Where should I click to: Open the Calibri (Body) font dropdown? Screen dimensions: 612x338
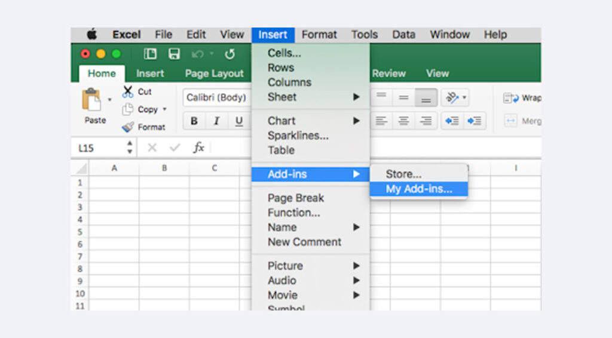pyautogui.click(x=216, y=97)
